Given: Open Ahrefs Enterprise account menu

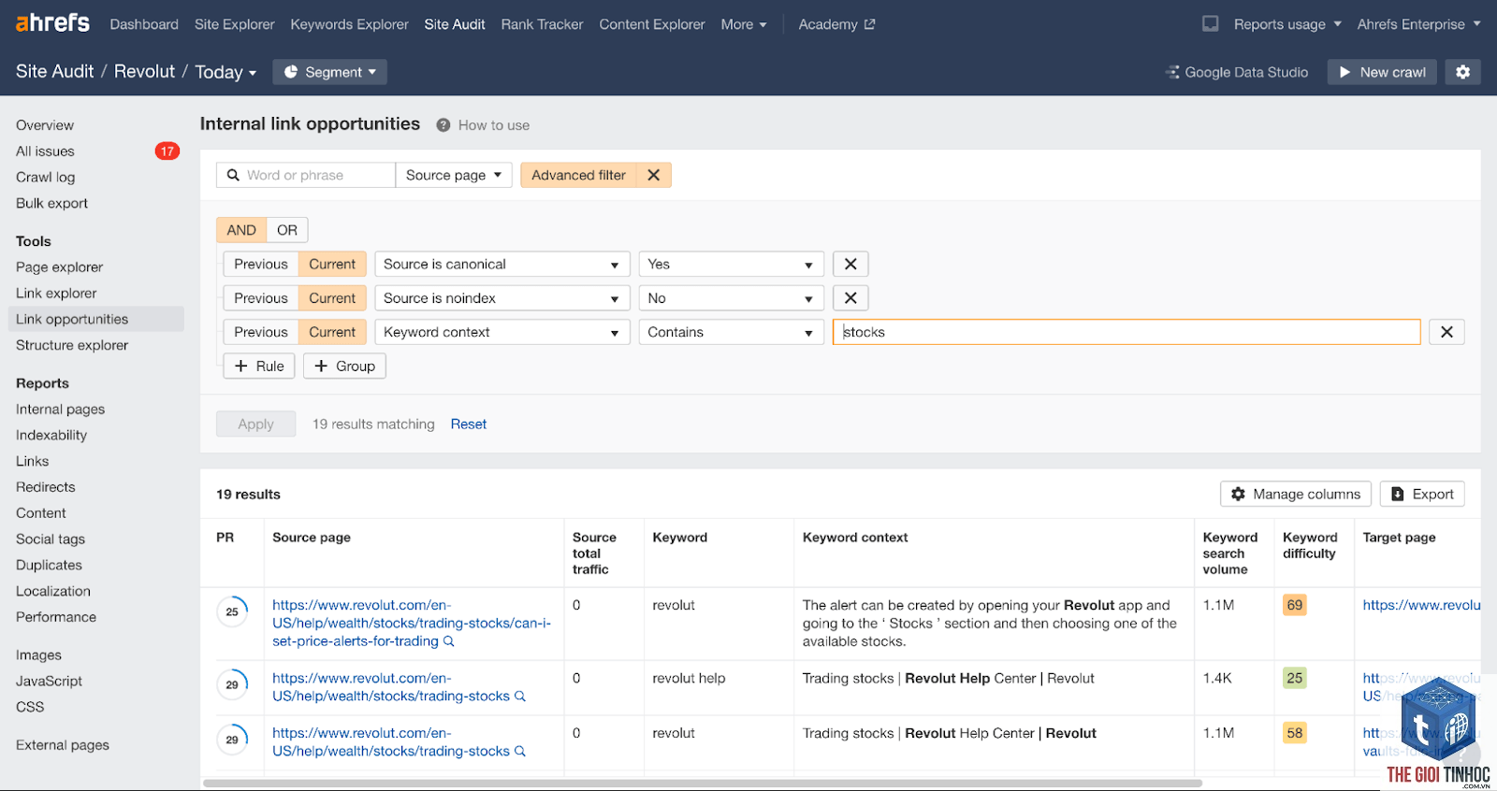Looking at the screenshot, I should tap(1418, 24).
